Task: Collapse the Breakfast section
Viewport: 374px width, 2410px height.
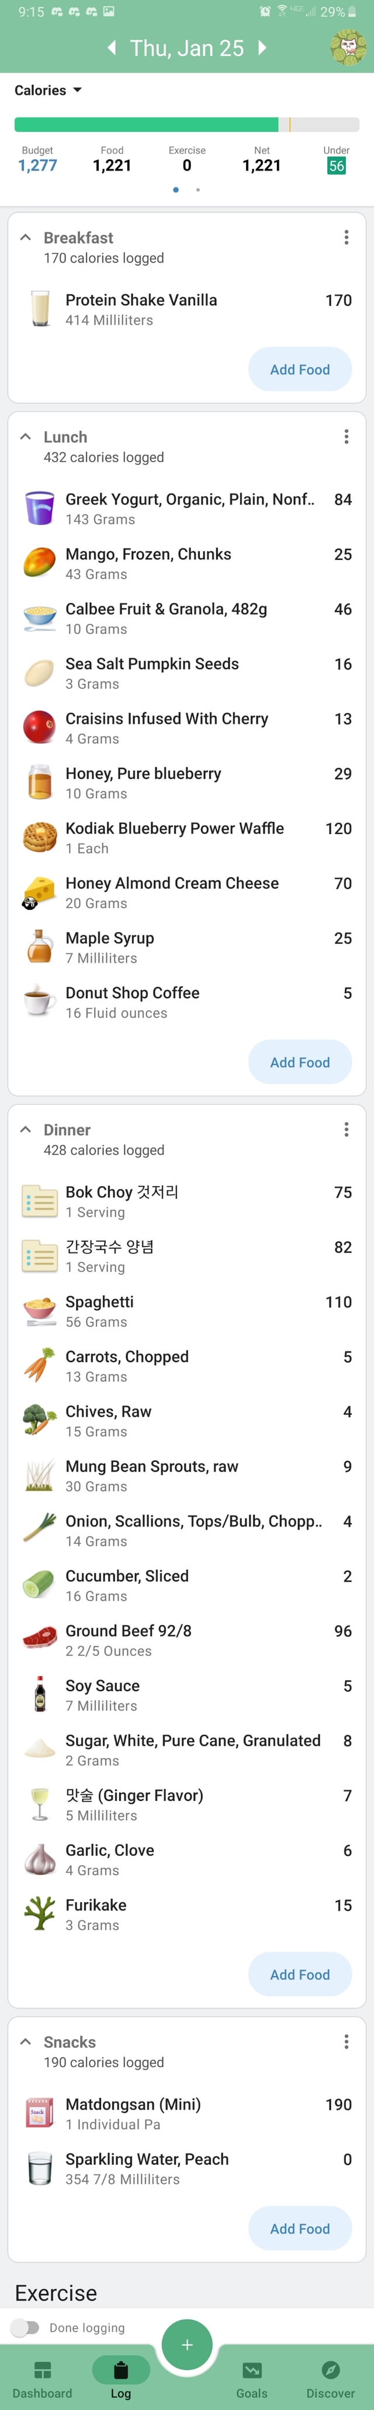Action: pos(25,238)
